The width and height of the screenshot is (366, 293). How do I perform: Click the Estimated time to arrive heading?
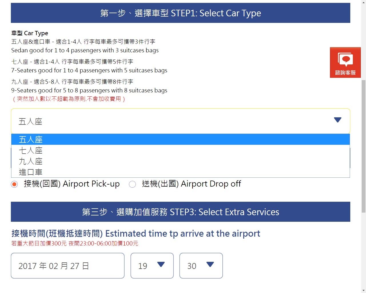click(136, 233)
